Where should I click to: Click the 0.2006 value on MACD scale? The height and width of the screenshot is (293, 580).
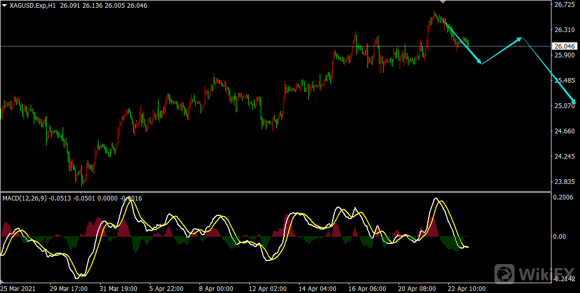(563, 197)
